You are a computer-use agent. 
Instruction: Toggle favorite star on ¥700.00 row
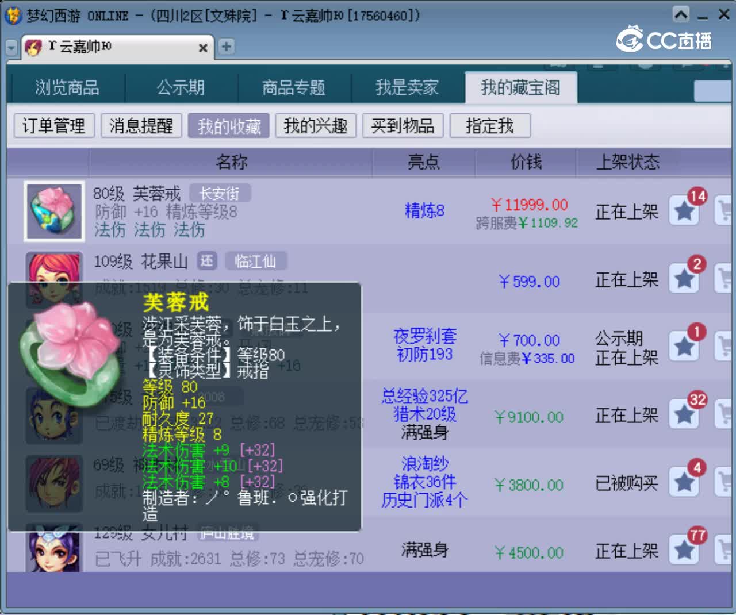pyautogui.click(x=684, y=347)
